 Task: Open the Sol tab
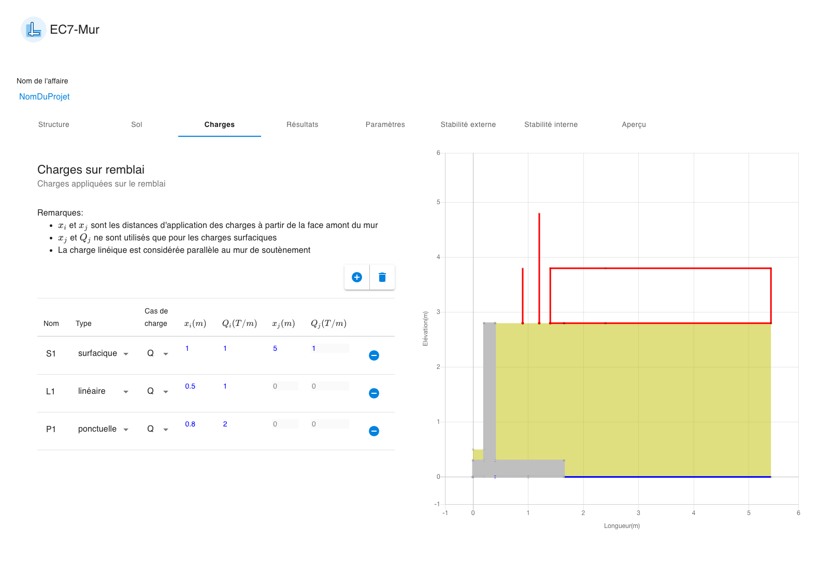[137, 124]
